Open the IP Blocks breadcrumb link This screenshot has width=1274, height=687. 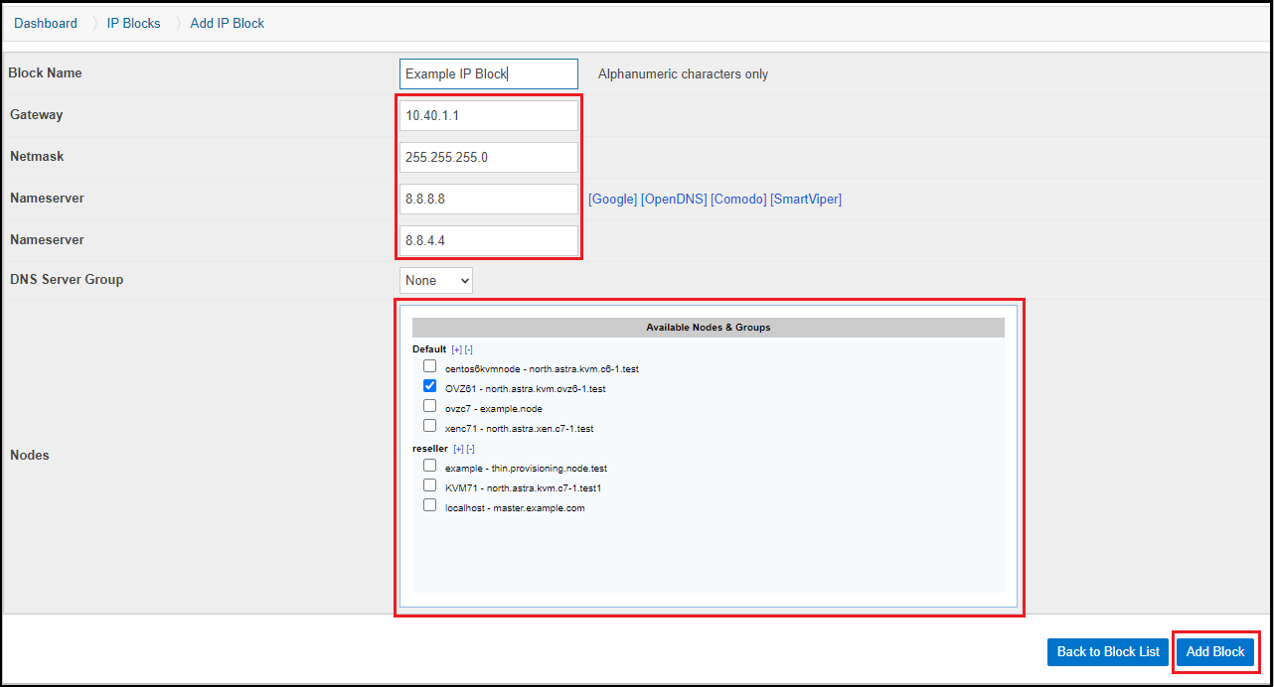coord(133,23)
